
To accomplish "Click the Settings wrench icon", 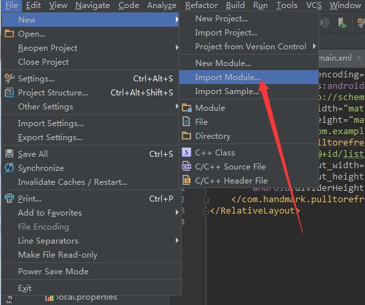I will point(9,79).
